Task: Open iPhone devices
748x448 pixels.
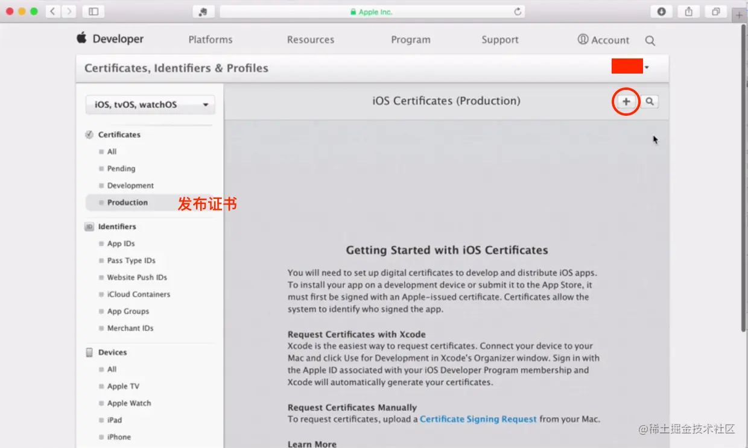Action: [119, 437]
